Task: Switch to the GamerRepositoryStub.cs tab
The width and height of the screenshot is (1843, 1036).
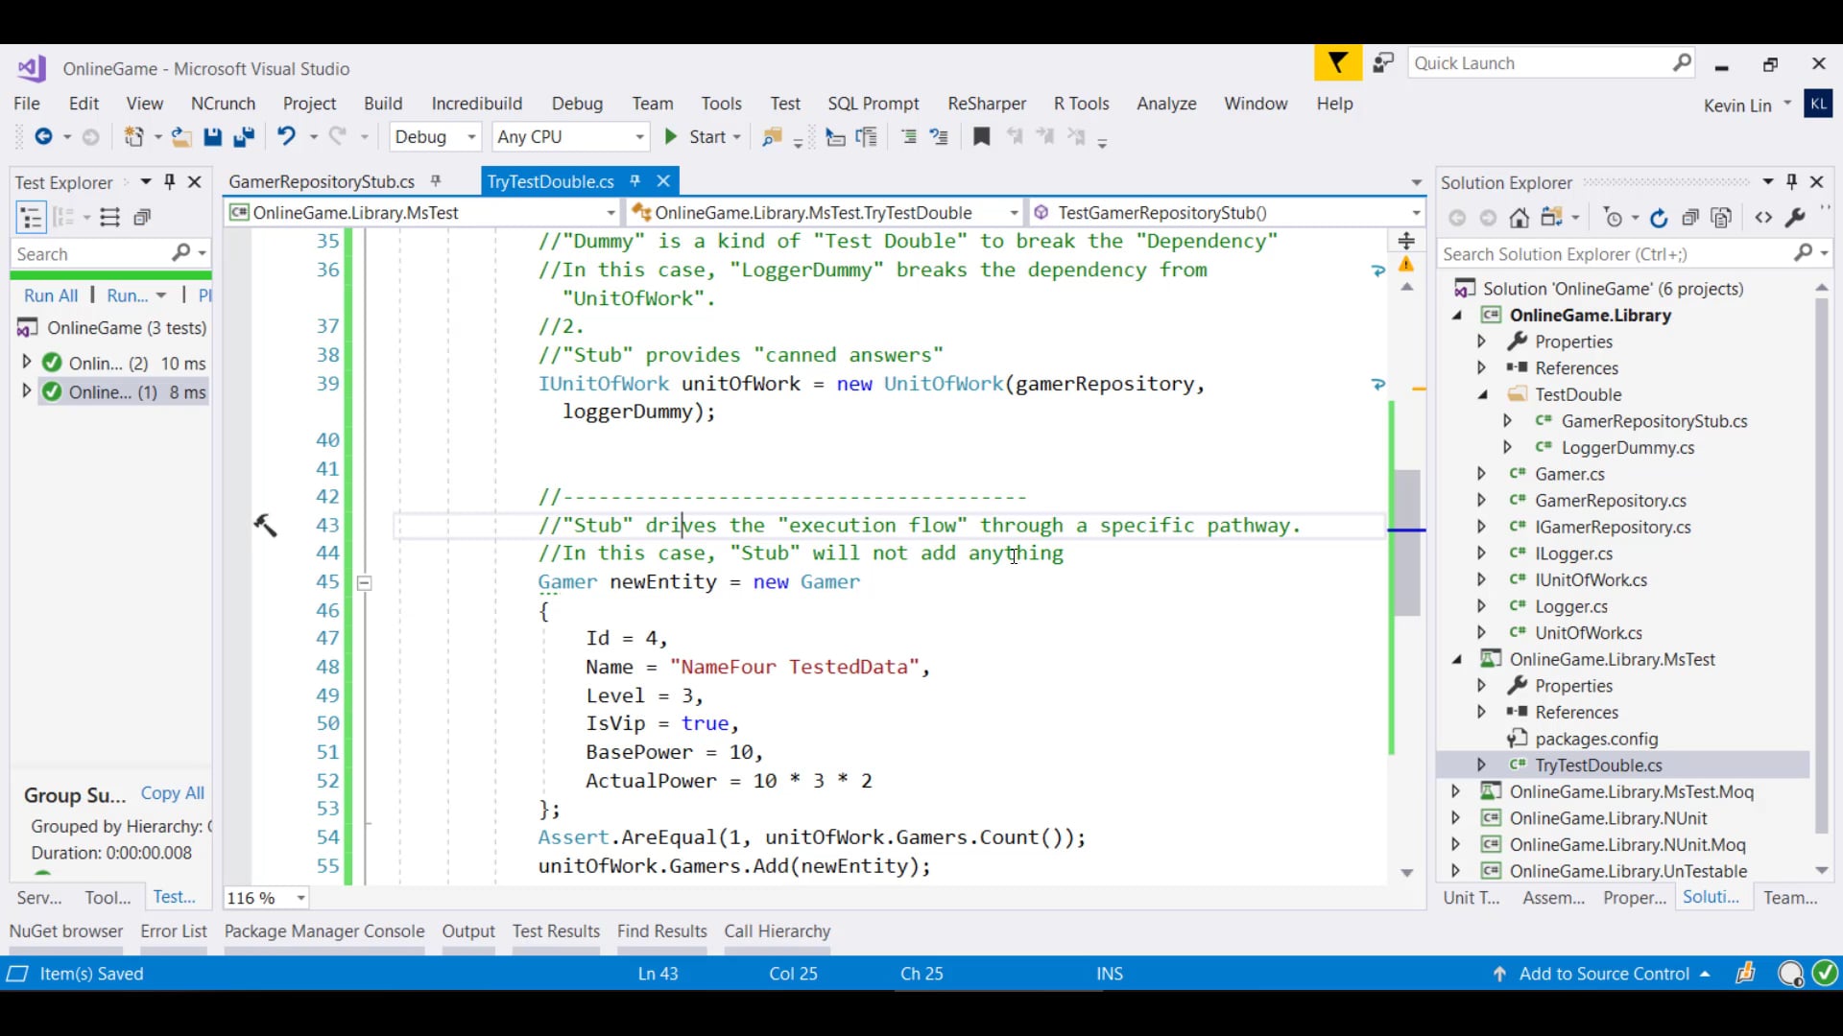Action: click(x=322, y=182)
